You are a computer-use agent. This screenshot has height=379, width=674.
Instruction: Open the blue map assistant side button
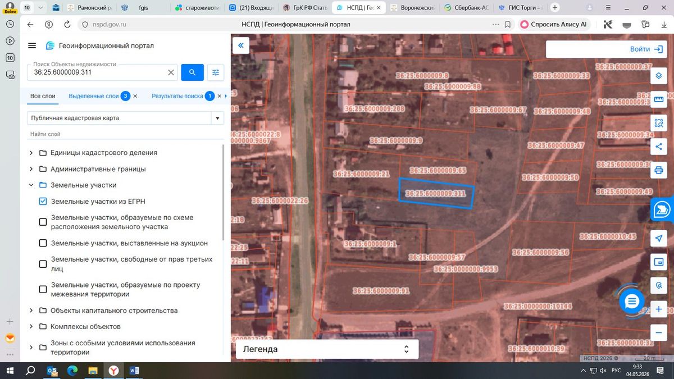pos(663,209)
